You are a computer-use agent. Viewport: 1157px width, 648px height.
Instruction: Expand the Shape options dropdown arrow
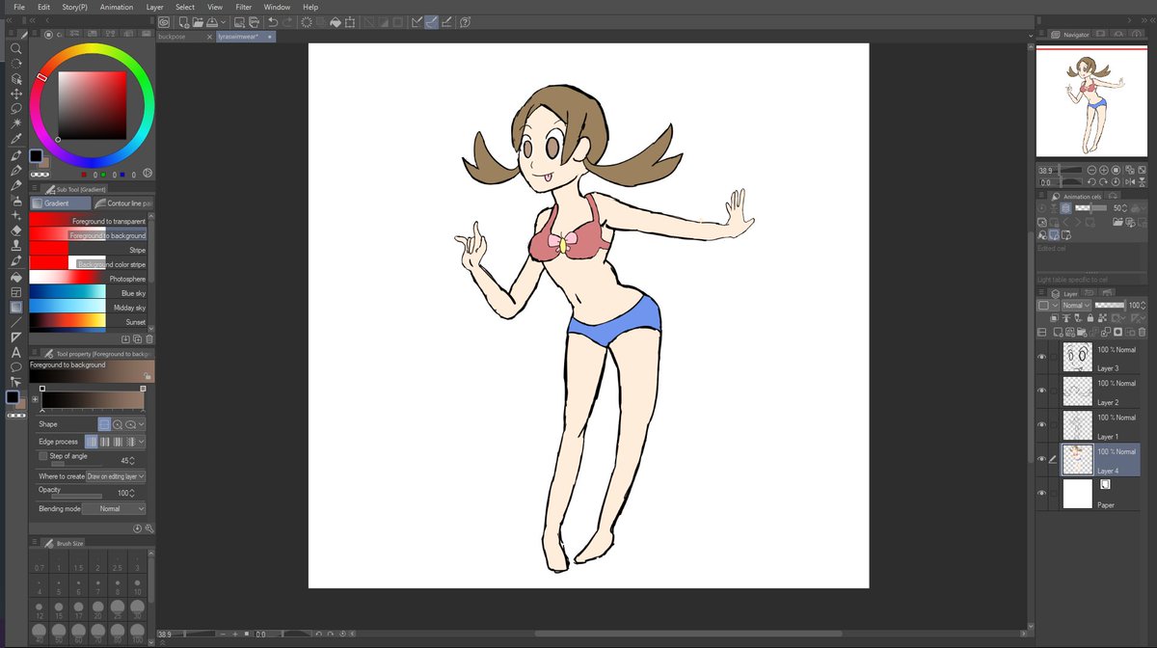tap(142, 423)
